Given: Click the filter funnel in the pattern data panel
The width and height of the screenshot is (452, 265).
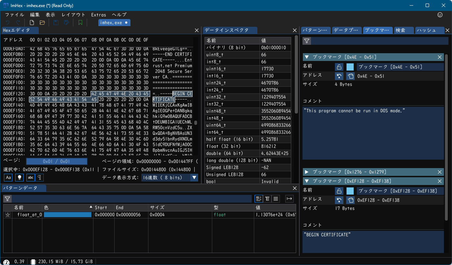Looking at the screenshot, I should click(x=7, y=199).
